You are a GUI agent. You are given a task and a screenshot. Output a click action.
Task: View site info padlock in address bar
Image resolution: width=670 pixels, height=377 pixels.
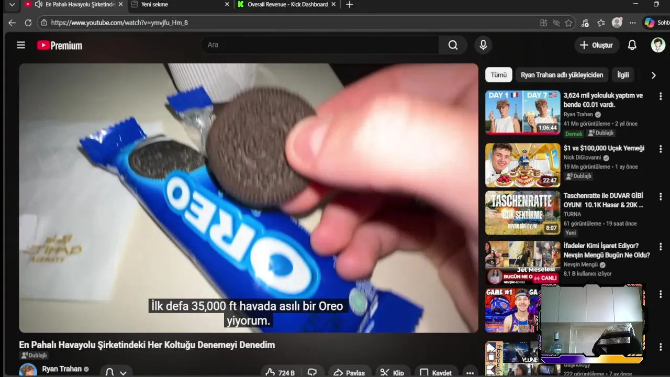(44, 23)
